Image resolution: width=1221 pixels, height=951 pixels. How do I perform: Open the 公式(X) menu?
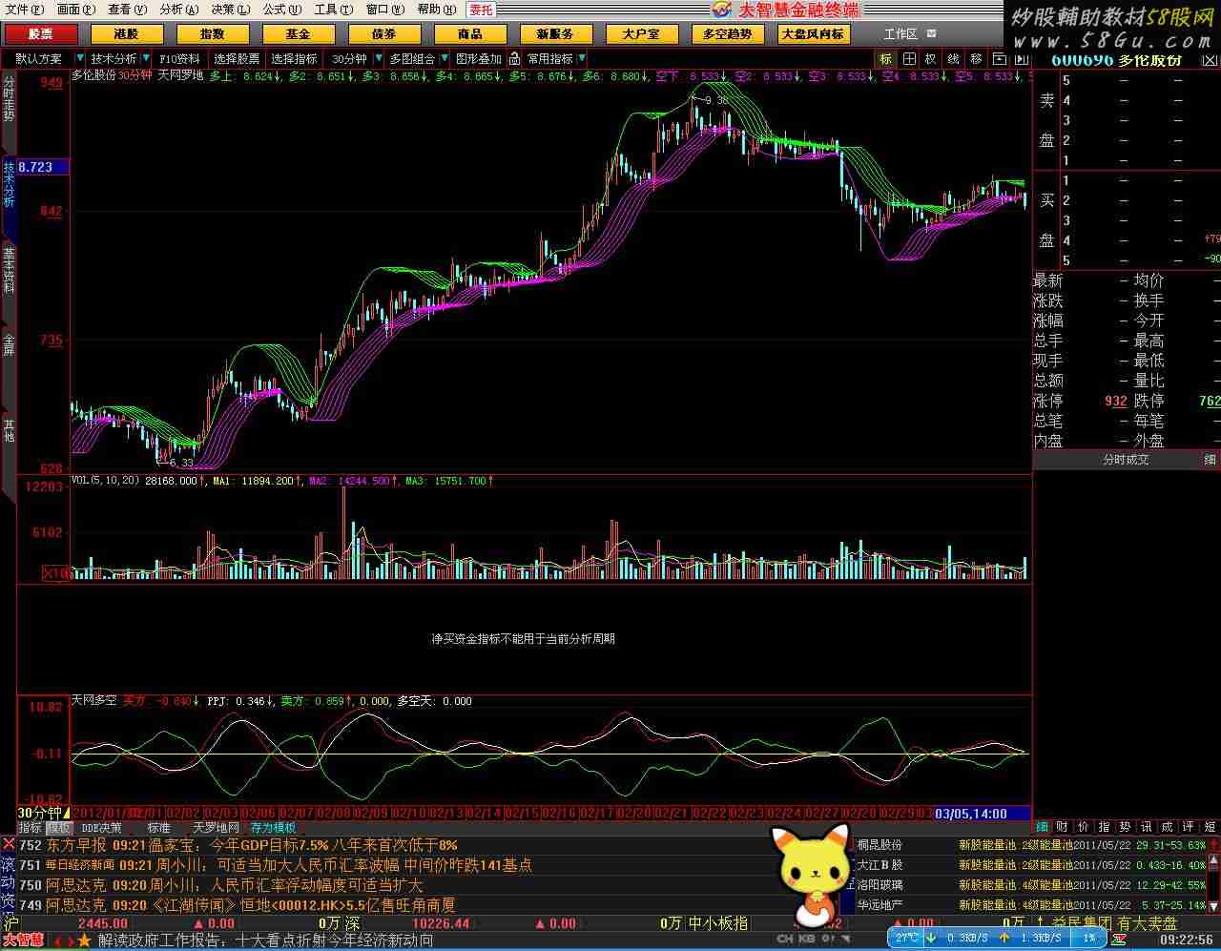point(281,10)
